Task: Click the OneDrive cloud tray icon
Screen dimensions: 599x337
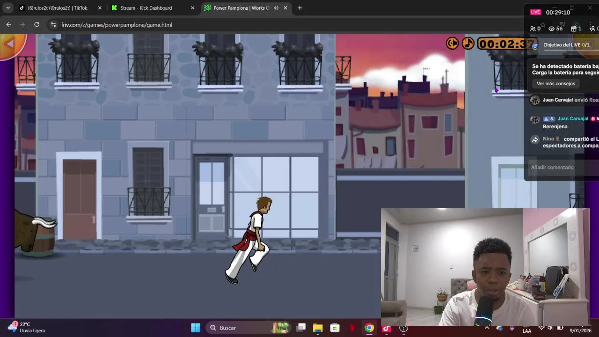Action: (499, 328)
